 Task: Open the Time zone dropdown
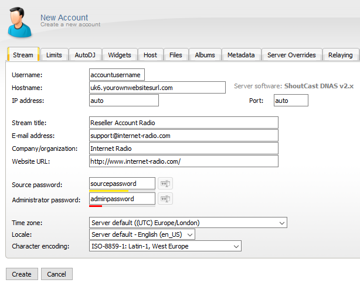click(x=188, y=223)
